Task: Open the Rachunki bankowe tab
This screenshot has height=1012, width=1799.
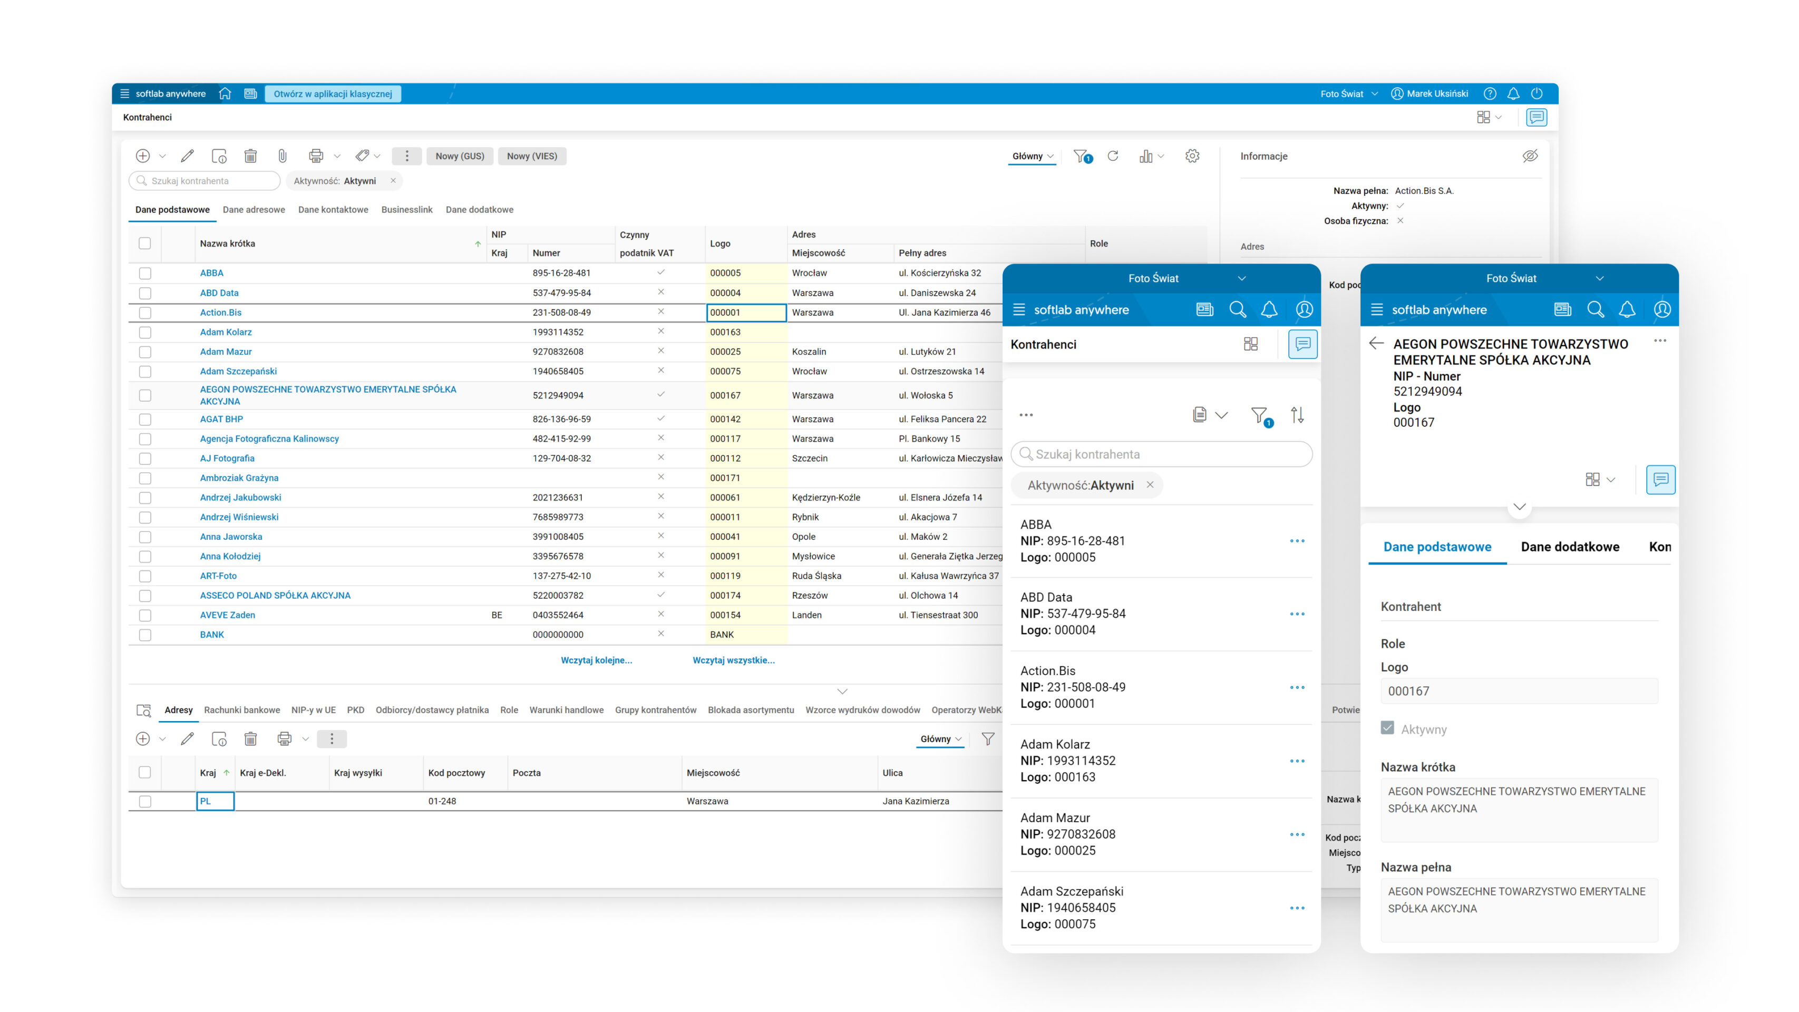Action: [241, 709]
